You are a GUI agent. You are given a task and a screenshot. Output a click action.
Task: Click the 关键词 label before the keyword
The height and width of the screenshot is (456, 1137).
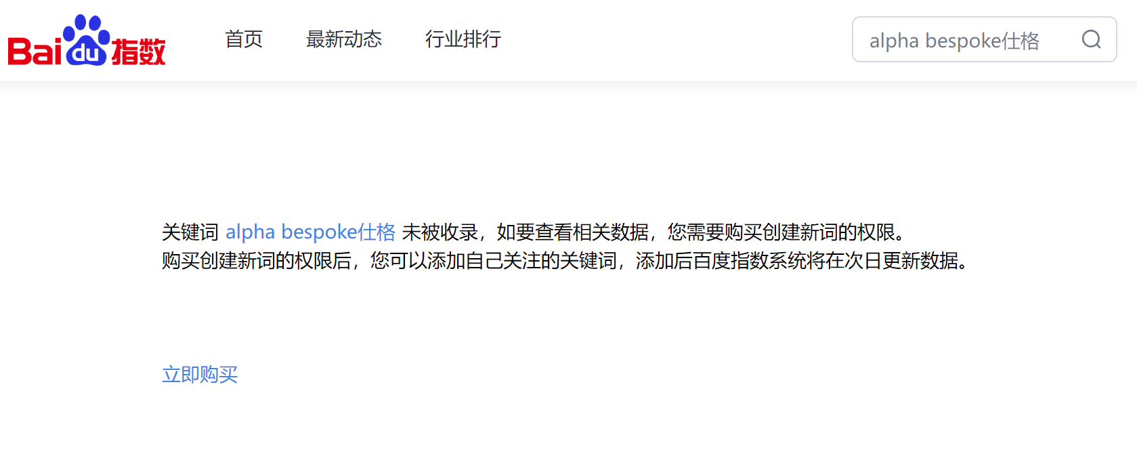pyautogui.click(x=190, y=232)
